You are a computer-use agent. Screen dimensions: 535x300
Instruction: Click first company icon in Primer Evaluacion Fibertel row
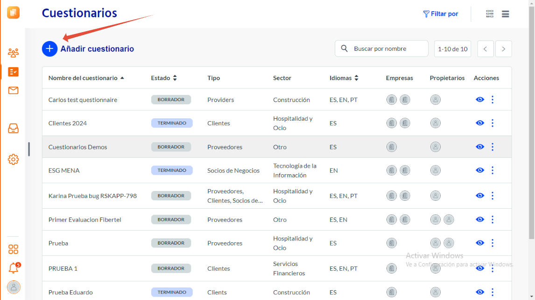click(x=391, y=219)
